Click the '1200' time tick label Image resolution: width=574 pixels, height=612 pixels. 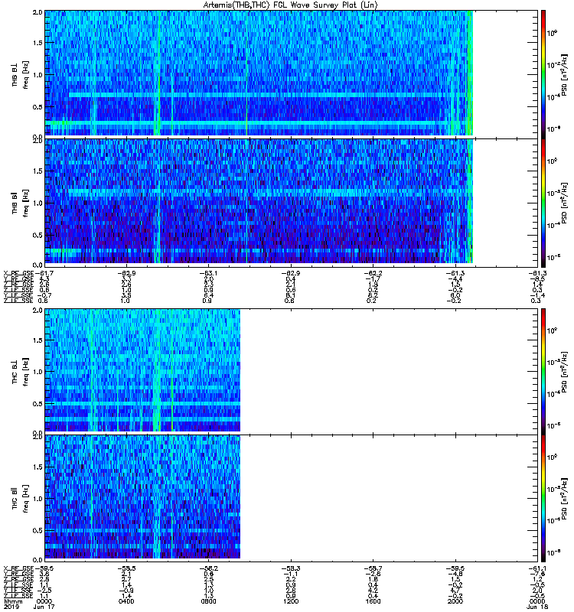pyautogui.click(x=291, y=601)
